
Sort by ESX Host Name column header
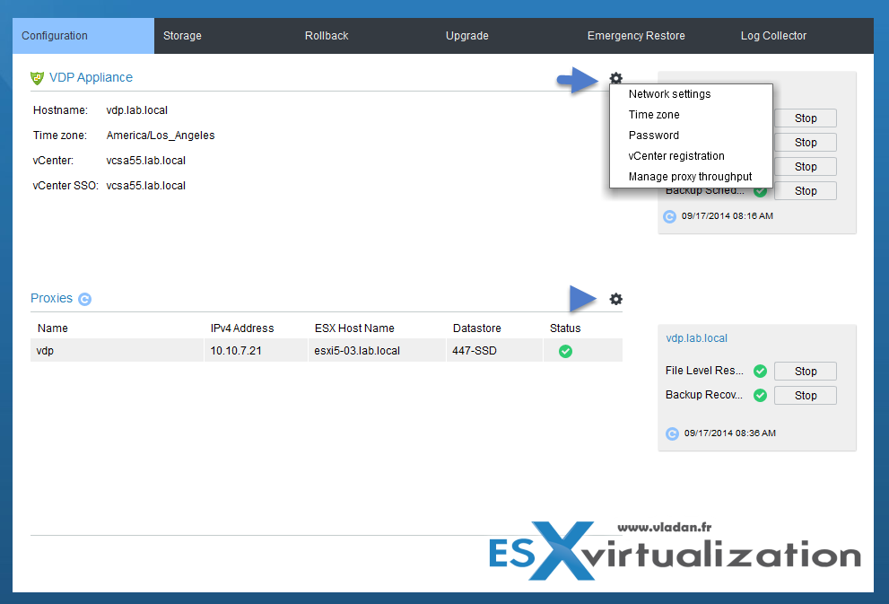point(354,328)
